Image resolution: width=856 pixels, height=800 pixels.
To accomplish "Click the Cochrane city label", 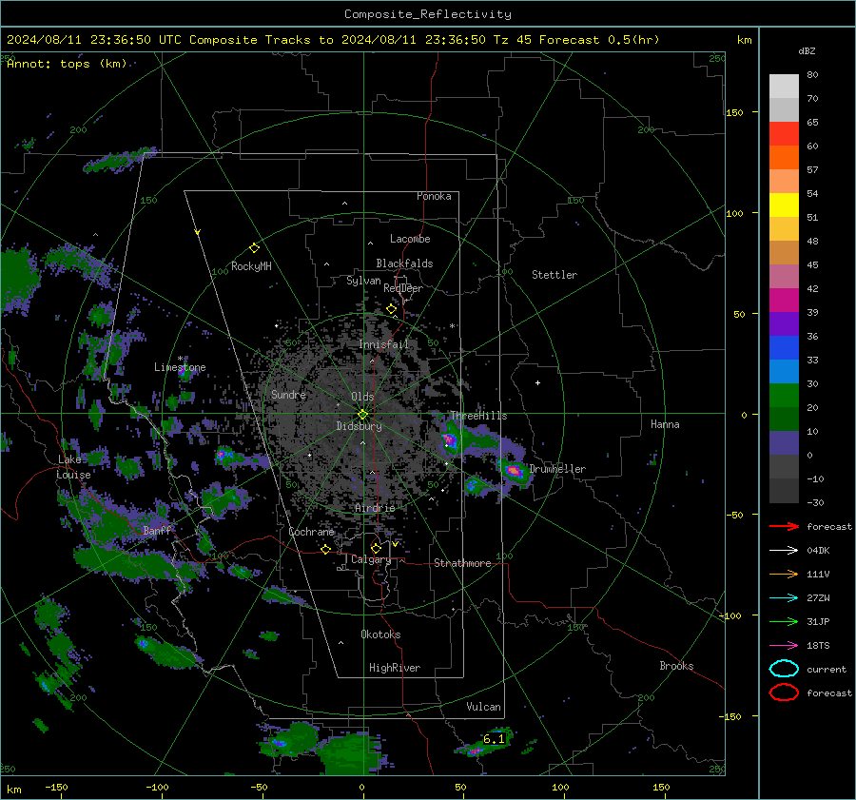I will 311,532.
